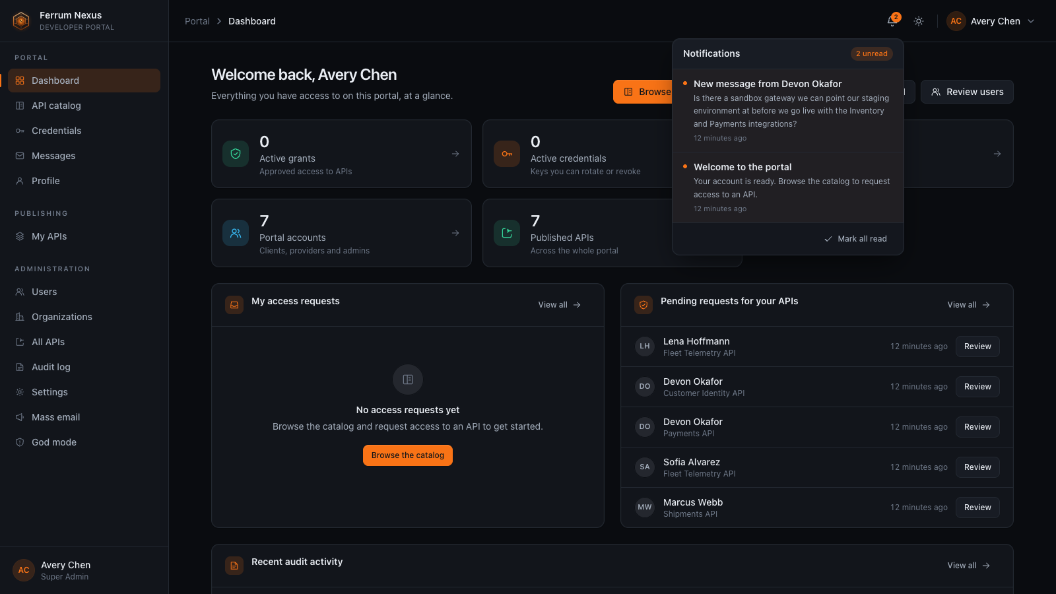Review Devon Okafor's Payments API request
Image resolution: width=1056 pixels, height=594 pixels.
(977, 427)
